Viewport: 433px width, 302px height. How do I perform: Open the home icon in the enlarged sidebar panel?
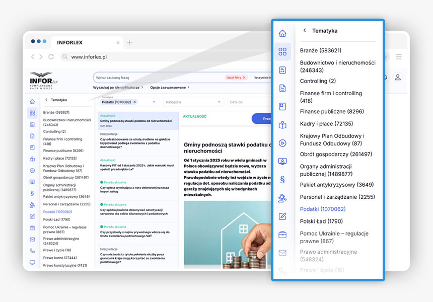coord(282,34)
